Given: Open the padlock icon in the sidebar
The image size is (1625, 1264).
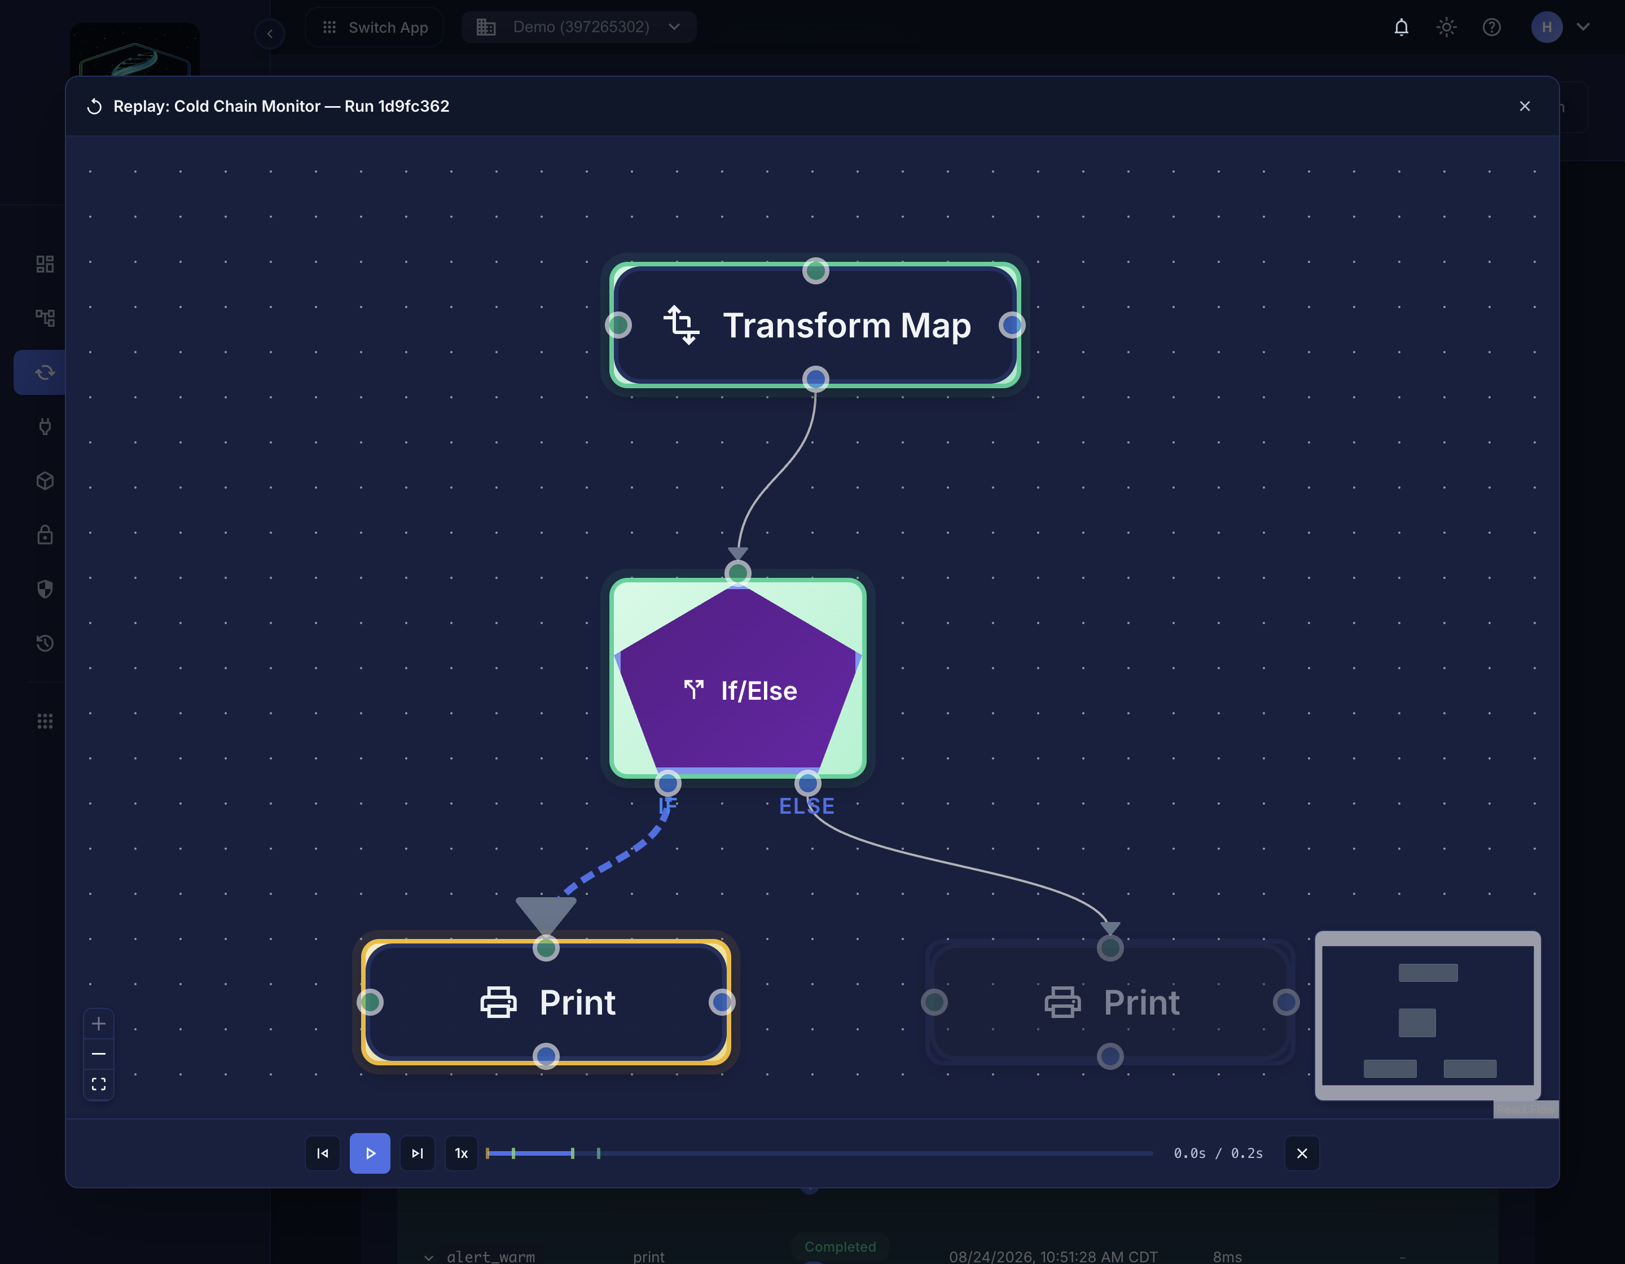Looking at the screenshot, I should pos(45,535).
